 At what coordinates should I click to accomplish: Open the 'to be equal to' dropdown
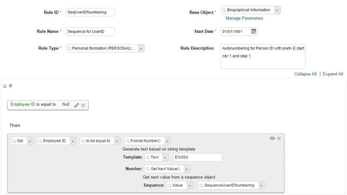click(117, 141)
